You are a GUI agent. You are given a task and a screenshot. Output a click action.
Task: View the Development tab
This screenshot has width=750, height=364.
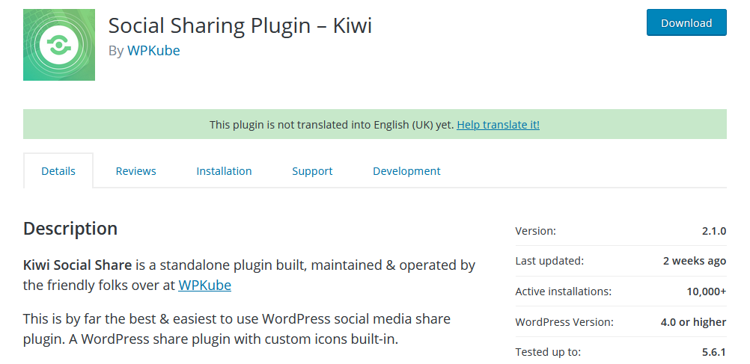[x=406, y=171]
